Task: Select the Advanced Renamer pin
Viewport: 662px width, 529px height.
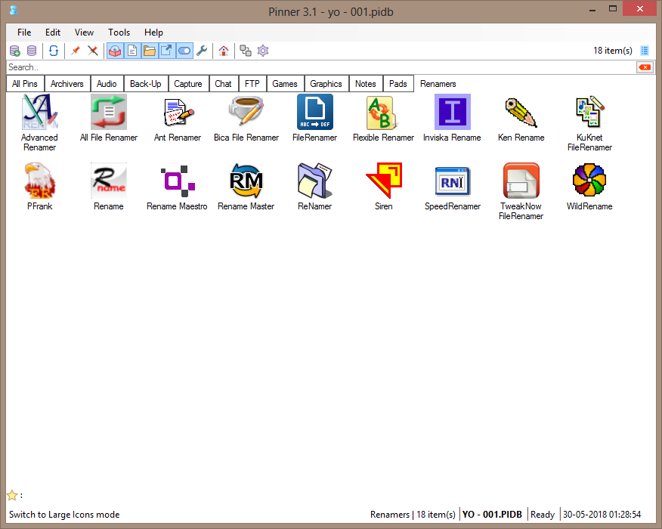Action: coord(40,122)
